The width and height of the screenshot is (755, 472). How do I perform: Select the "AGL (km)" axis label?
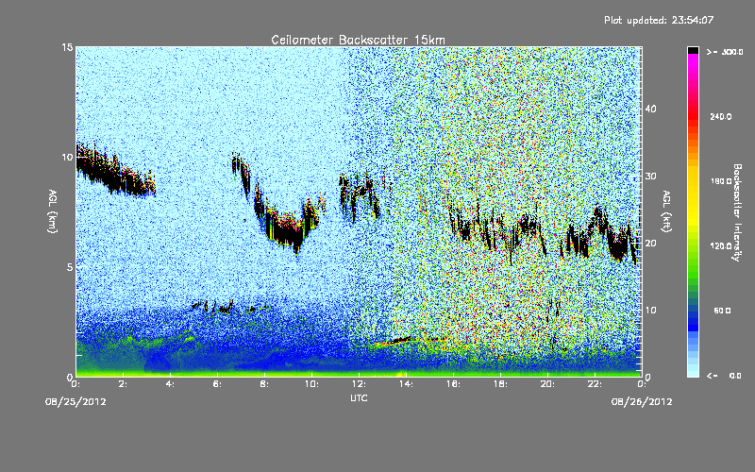53,211
